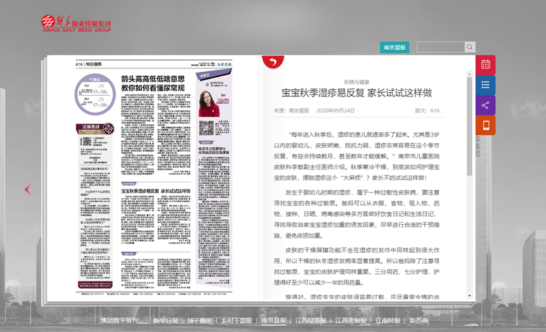The height and width of the screenshot is (332, 546).
Task: Click the article scrollbar up arrow
Action: (470, 74)
